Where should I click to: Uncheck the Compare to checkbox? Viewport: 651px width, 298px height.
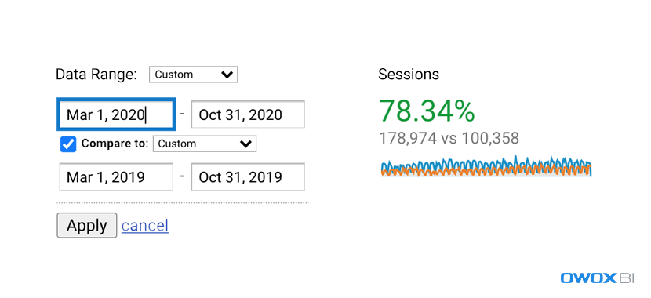pyautogui.click(x=68, y=144)
